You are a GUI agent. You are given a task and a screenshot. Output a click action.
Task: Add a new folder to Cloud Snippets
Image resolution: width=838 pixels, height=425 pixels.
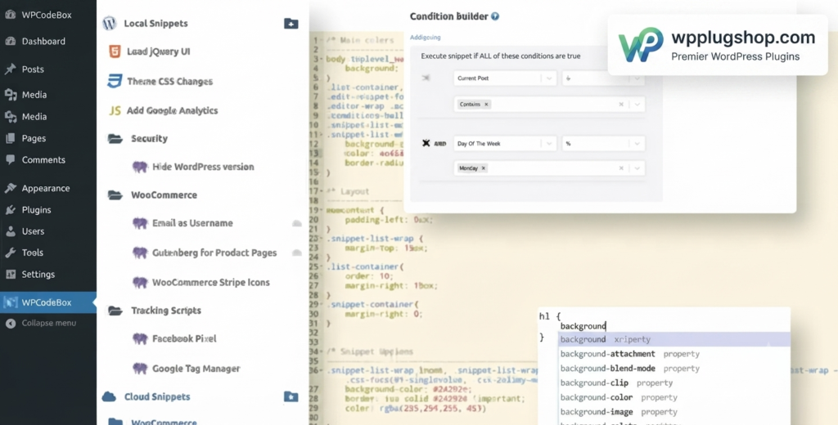coord(291,396)
